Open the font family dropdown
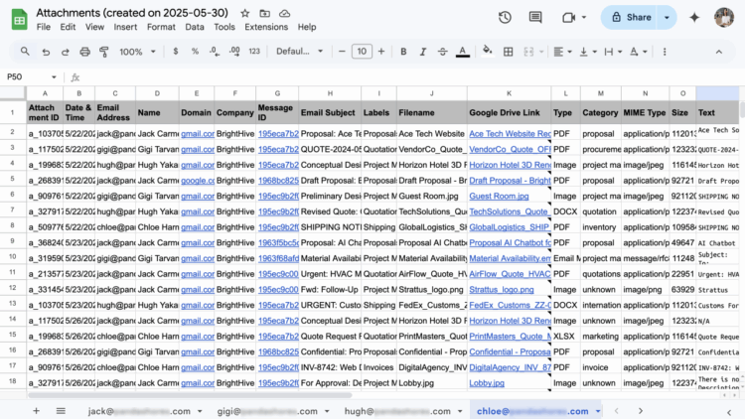 pyautogui.click(x=299, y=52)
